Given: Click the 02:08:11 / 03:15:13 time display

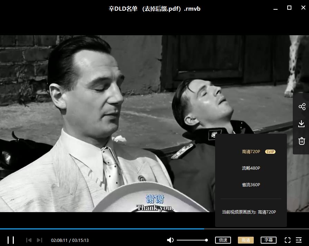Looking at the screenshot, I should pyautogui.click(x=70, y=240).
